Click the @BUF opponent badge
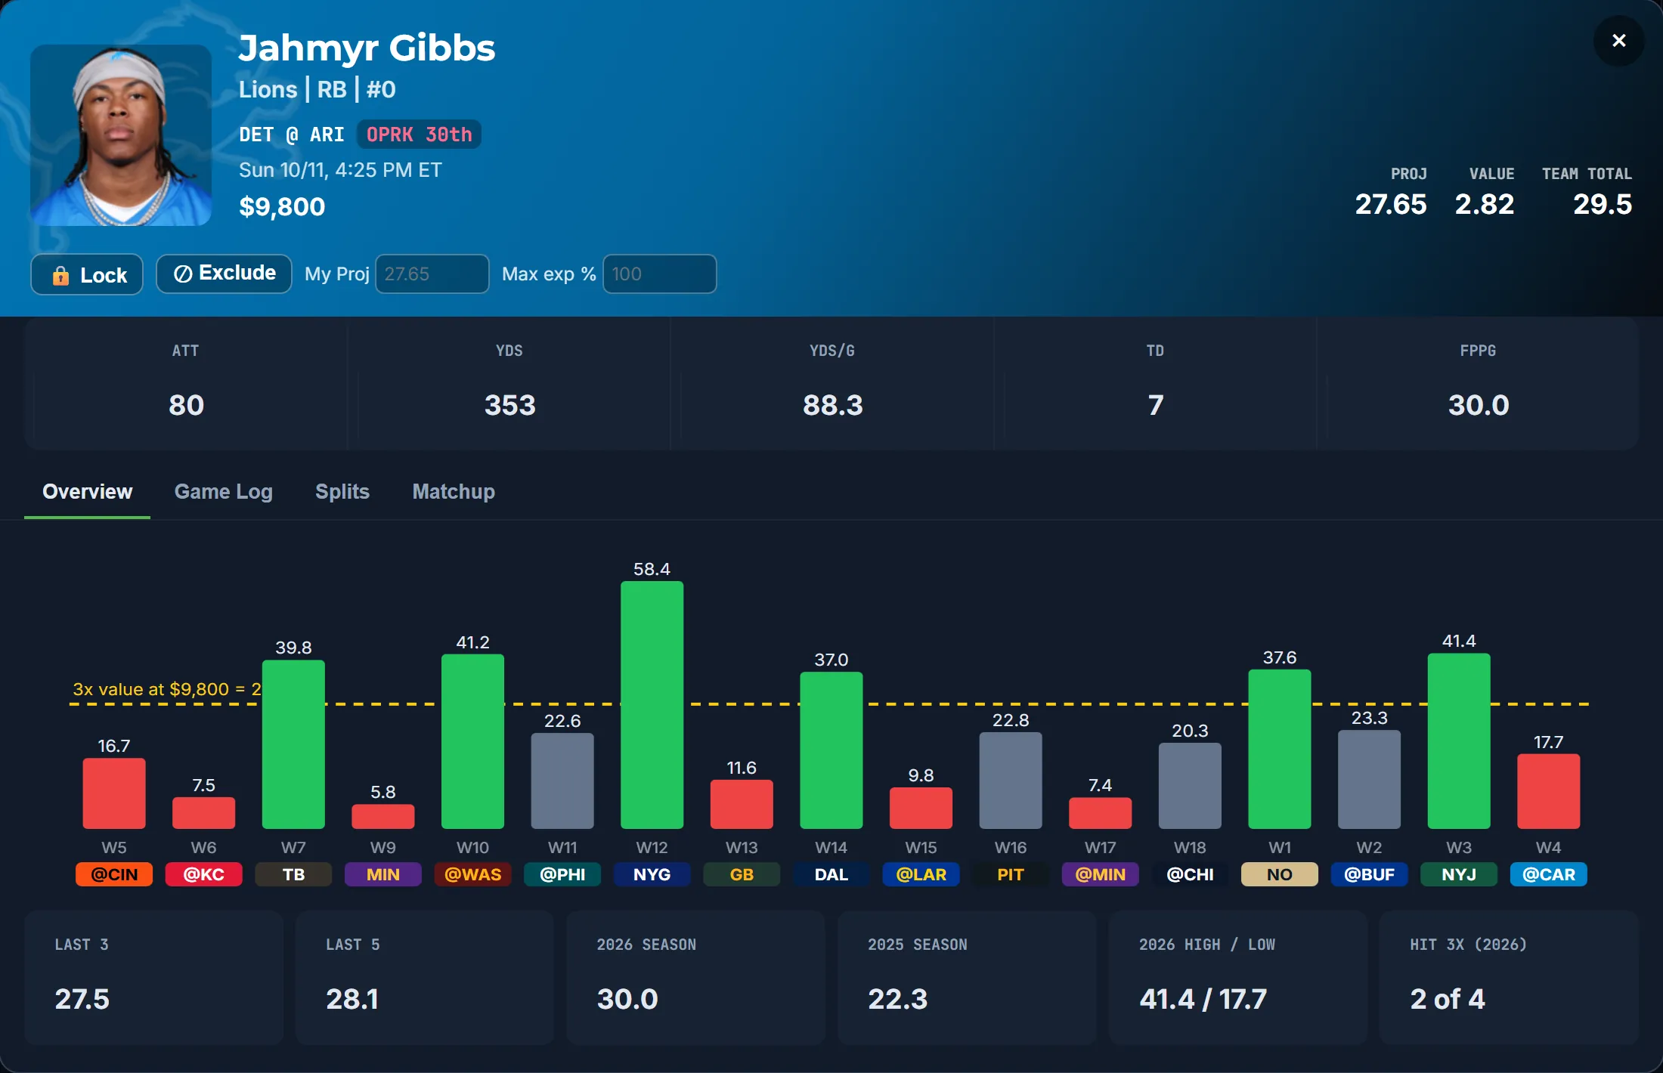The height and width of the screenshot is (1073, 1663). coord(1370,874)
